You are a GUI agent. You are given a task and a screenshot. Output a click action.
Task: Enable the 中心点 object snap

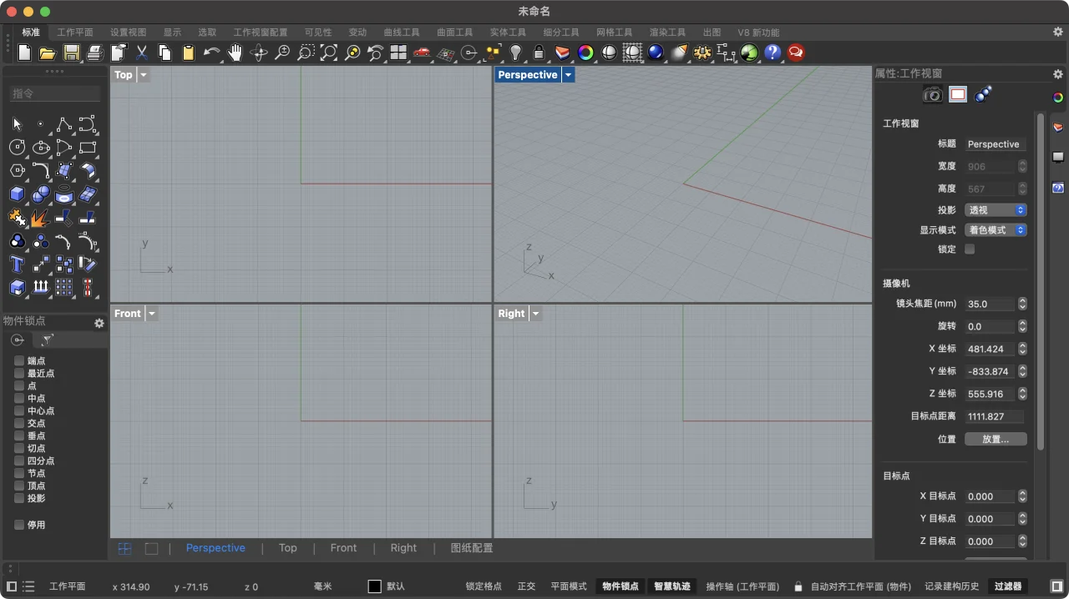click(x=19, y=410)
